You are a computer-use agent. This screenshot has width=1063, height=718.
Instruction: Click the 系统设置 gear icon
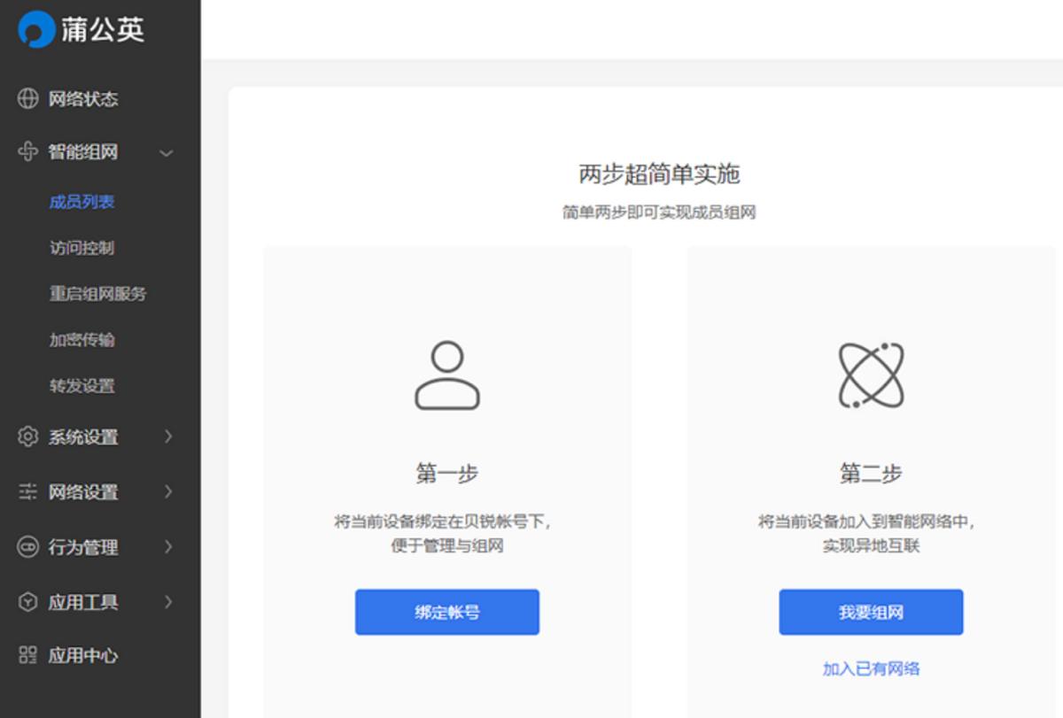(x=26, y=436)
